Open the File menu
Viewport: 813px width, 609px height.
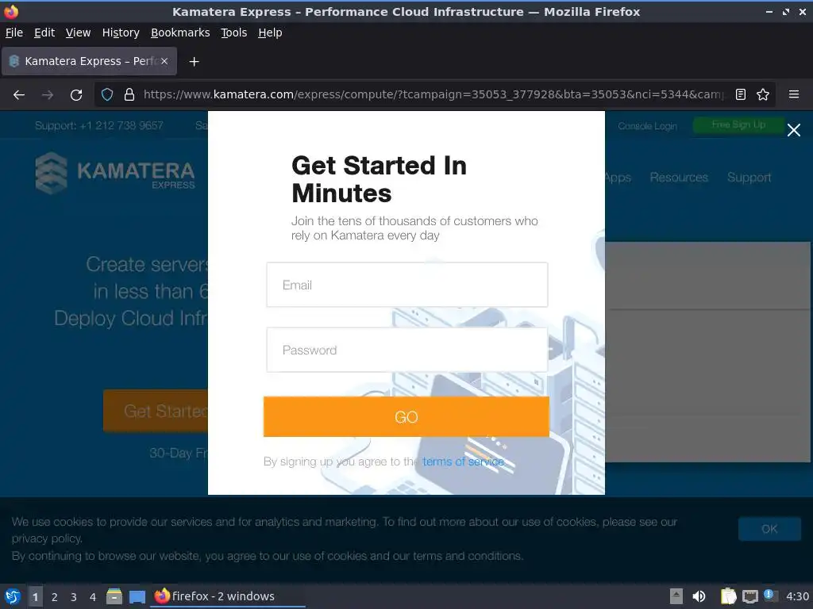tap(14, 33)
